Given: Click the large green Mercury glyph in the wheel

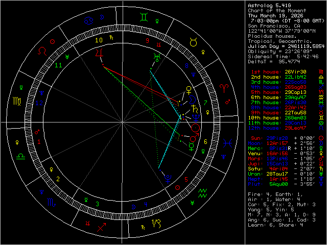Looking at the screenshot, I should point(191,146).
